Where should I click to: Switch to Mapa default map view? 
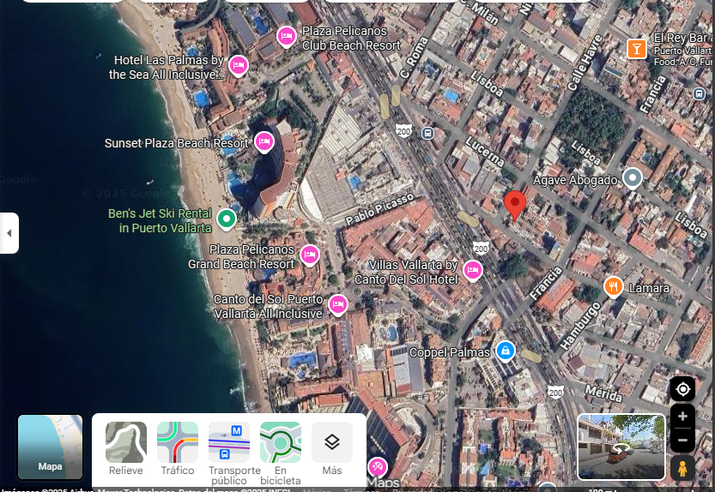coord(50,447)
